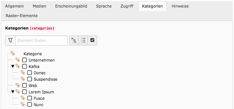Click the filter funnel icon
The height and width of the screenshot is (109, 234).
tap(10, 40)
